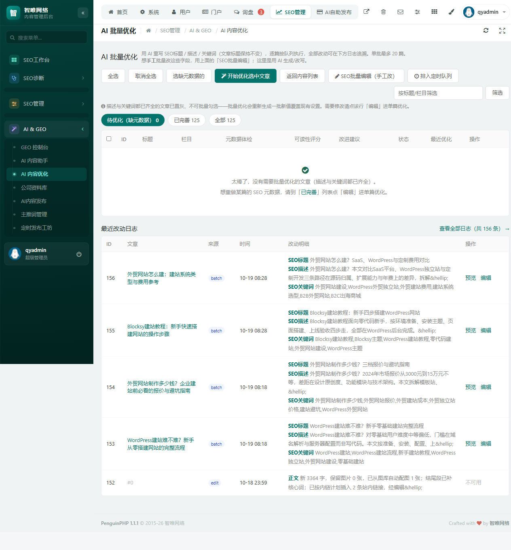The height and width of the screenshot is (550, 511).
Task: Open the envelope mail icon
Action: (400, 12)
